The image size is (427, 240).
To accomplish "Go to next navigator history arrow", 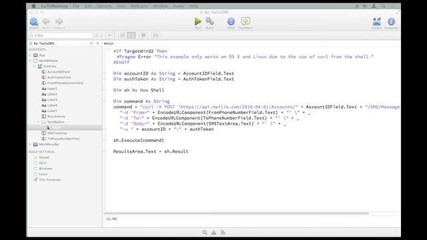I will coord(98,43).
